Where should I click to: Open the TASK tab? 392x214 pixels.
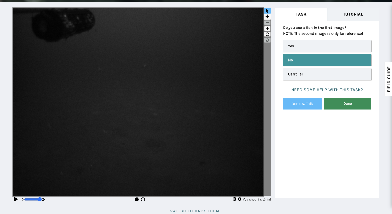coord(301,14)
